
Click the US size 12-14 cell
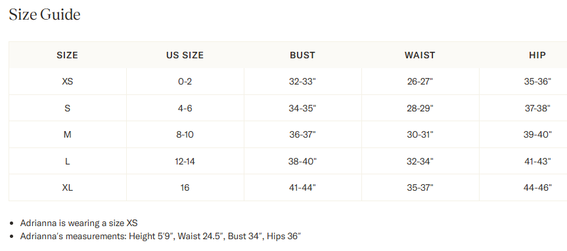click(185, 161)
